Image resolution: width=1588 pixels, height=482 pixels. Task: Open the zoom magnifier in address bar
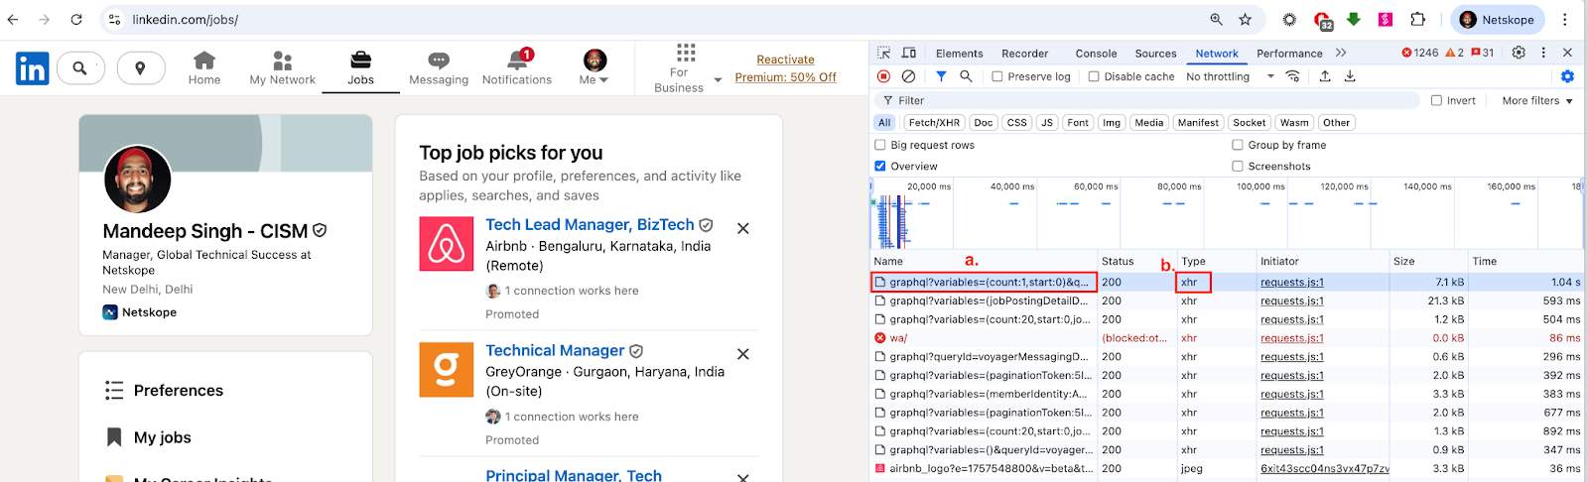click(1216, 20)
